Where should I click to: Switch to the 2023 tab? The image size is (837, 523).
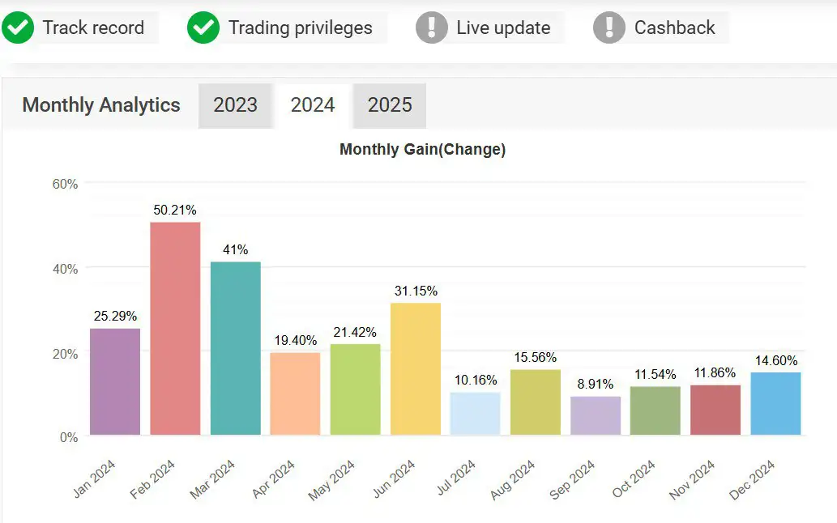pyautogui.click(x=235, y=105)
